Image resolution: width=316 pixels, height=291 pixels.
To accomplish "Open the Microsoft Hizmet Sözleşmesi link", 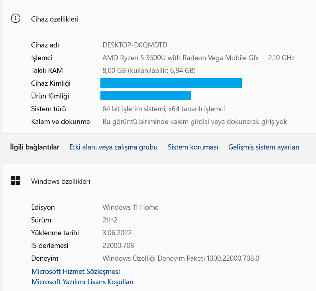I will click(76, 271).
